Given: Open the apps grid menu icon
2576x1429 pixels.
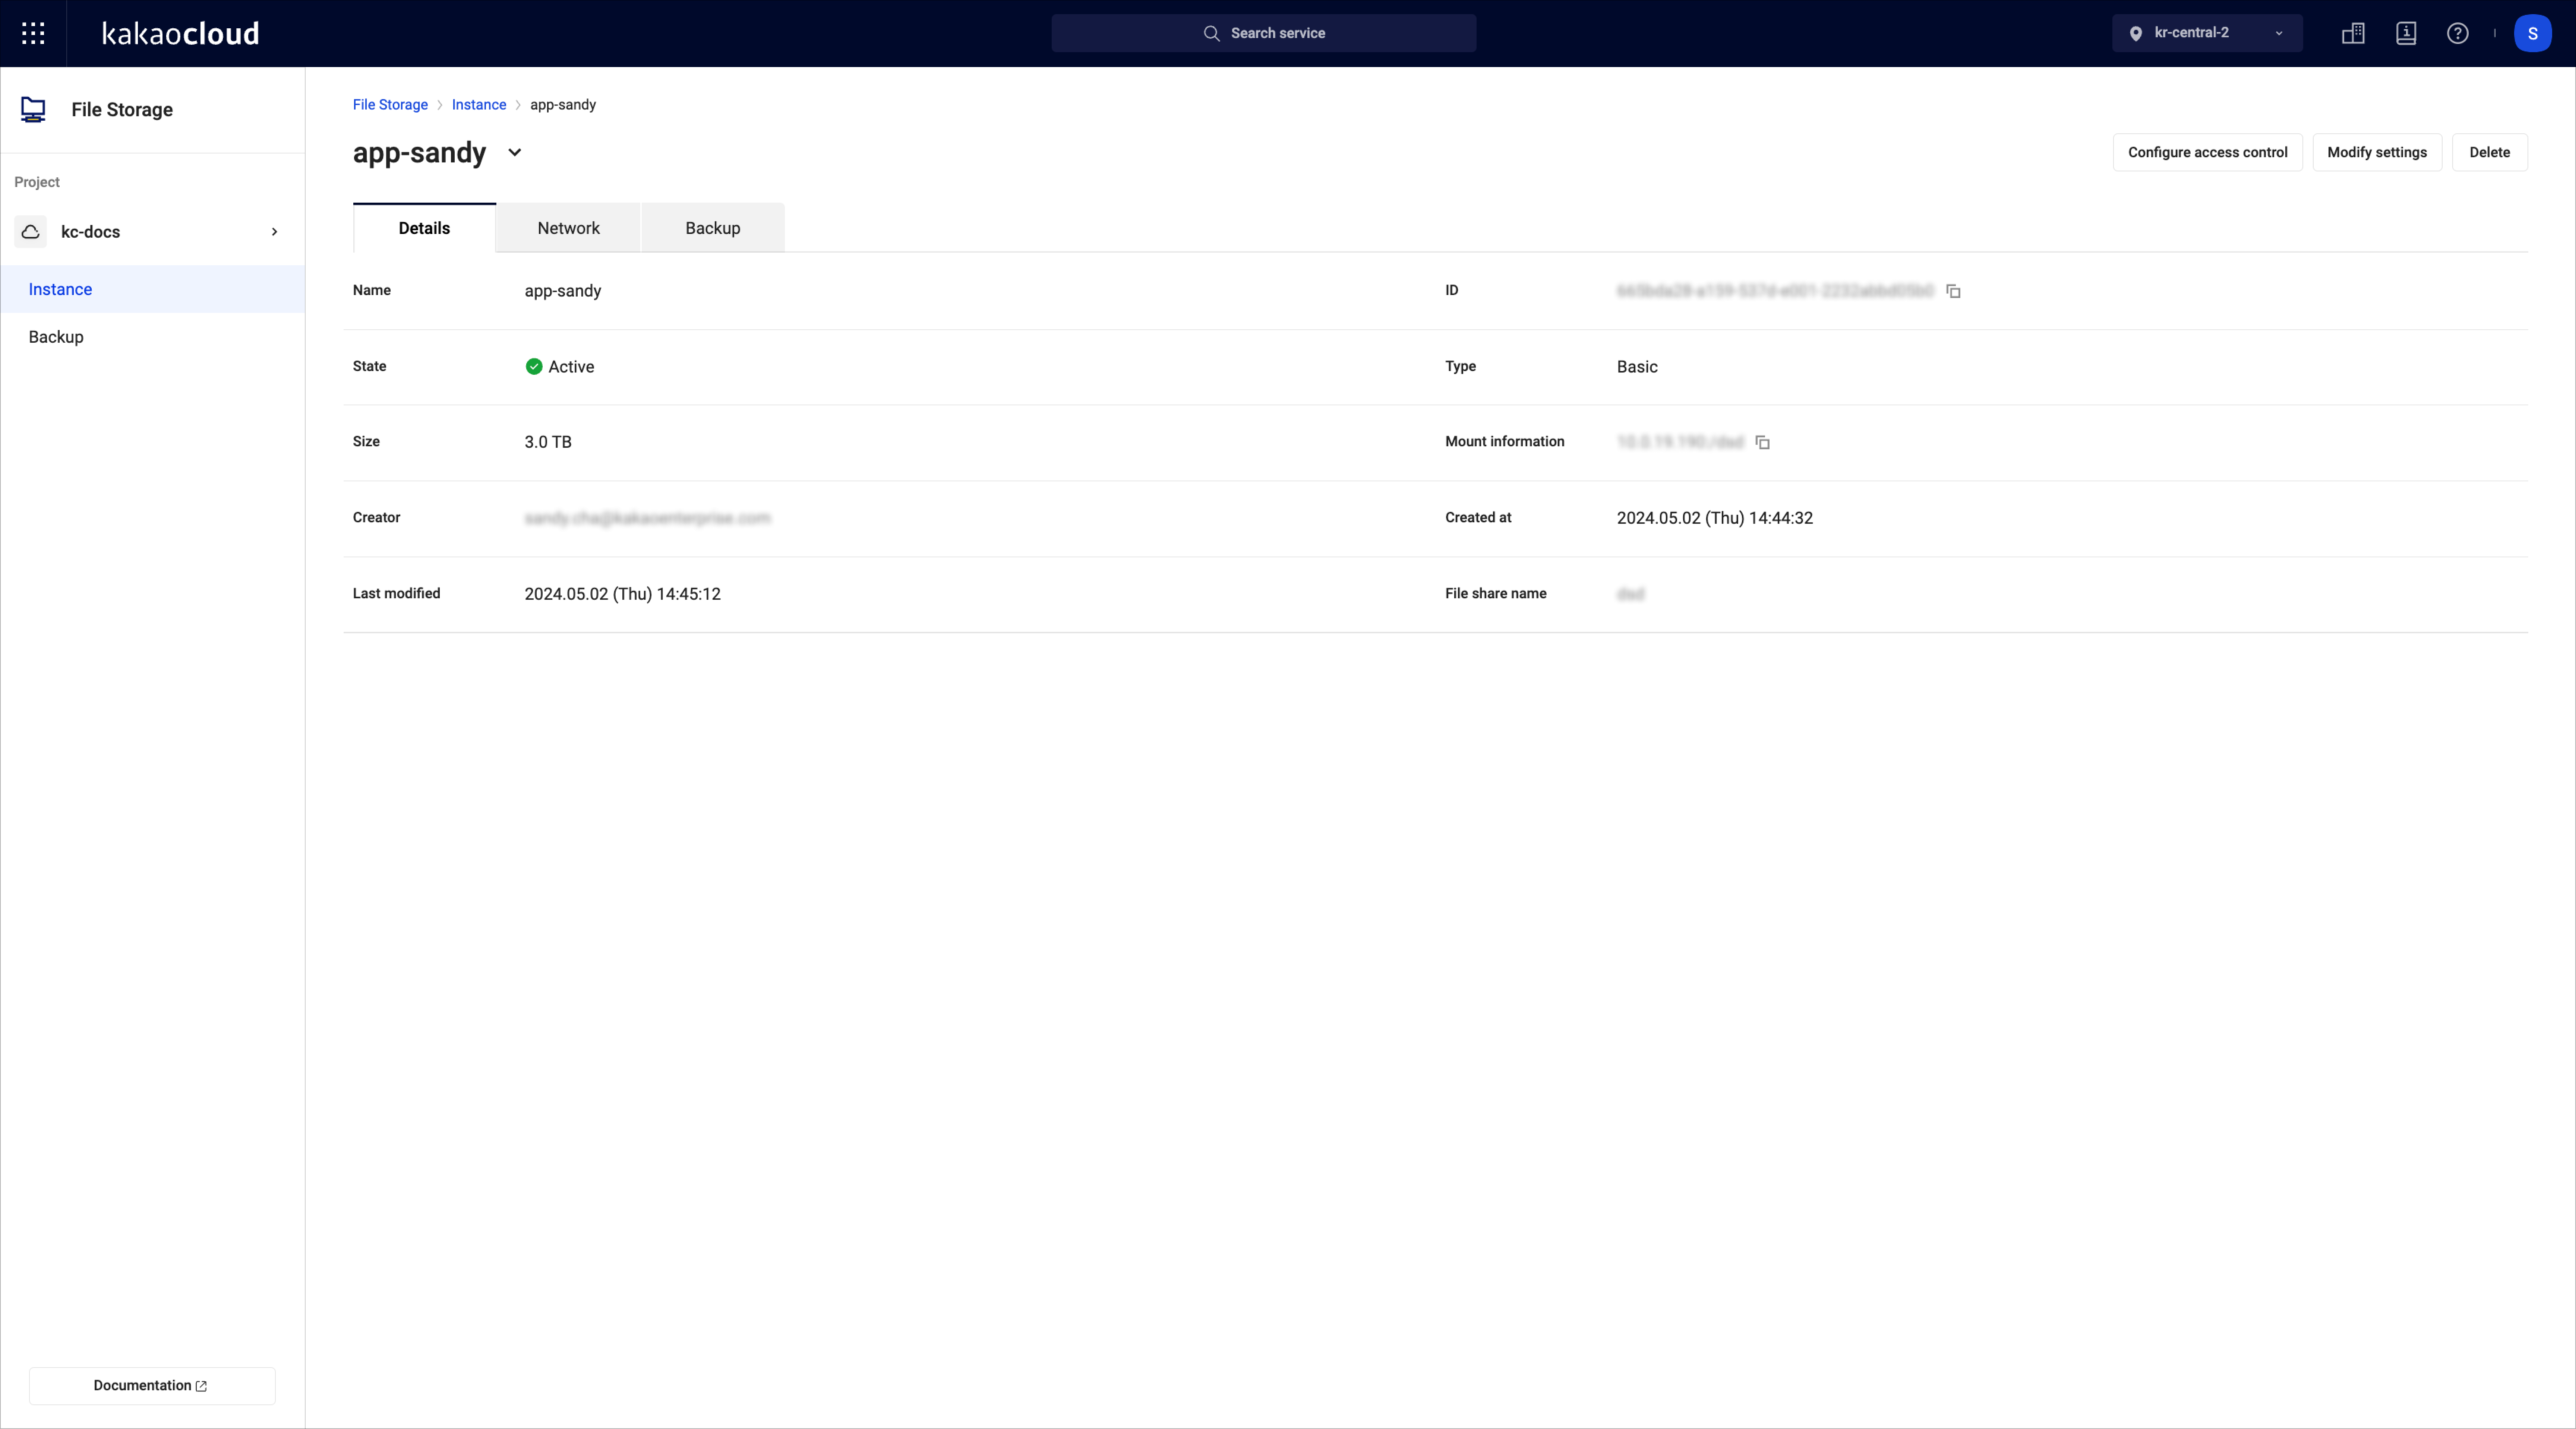Looking at the screenshot, I should pos(33,33).
